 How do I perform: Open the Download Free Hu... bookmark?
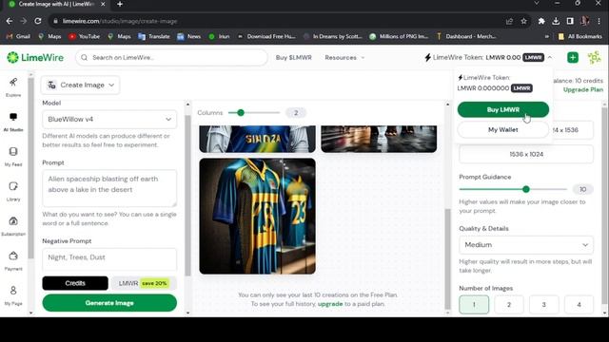coord(266,36)
